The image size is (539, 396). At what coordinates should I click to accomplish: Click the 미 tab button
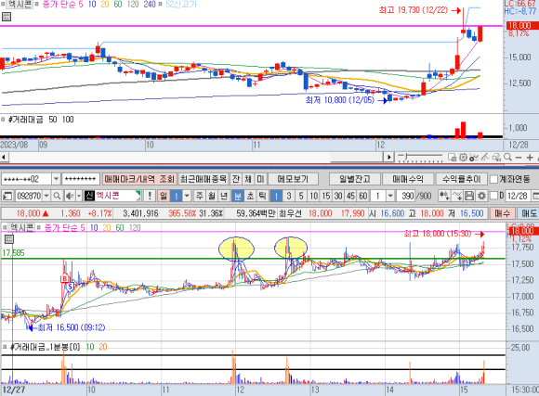click(260, 179)
